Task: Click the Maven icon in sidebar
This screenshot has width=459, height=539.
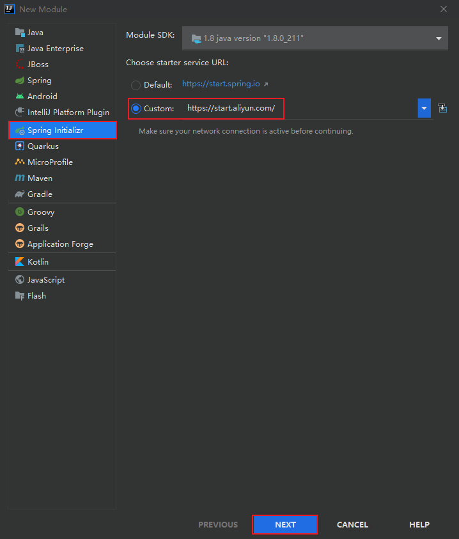Action: click(x=20, y=178)
